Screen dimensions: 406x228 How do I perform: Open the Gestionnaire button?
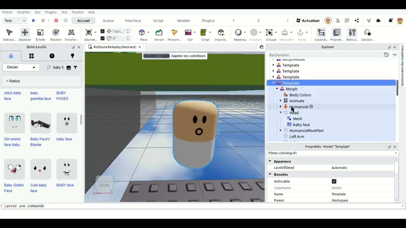(368, 35)
